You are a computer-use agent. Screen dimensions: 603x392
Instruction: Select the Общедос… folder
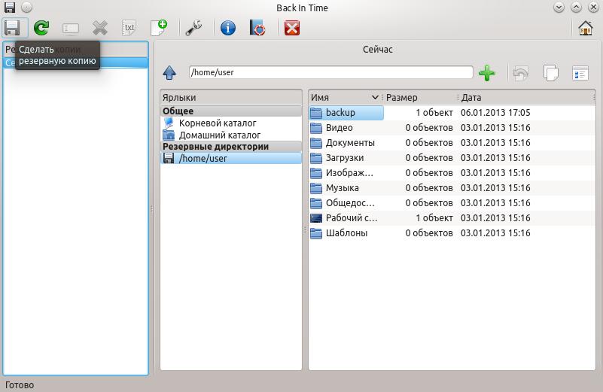[x=452, y=202]
